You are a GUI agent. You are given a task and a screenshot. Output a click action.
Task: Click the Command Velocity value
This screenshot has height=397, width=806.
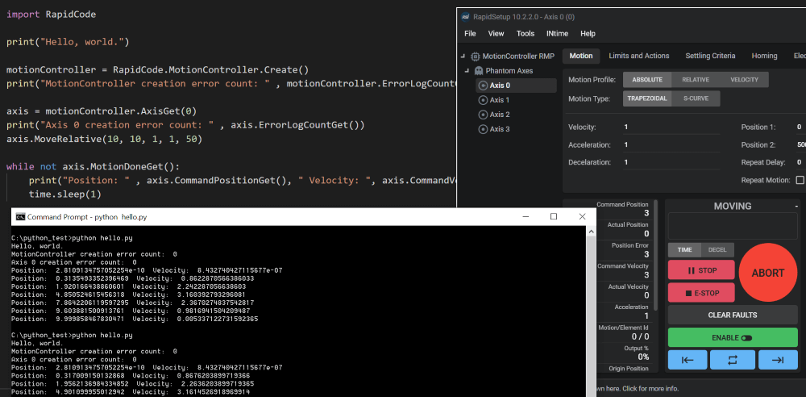[x=646, y=275]
